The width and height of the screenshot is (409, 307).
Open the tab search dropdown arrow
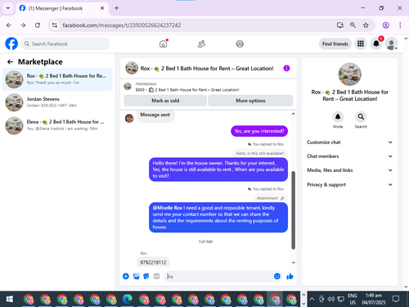point(8,8)
